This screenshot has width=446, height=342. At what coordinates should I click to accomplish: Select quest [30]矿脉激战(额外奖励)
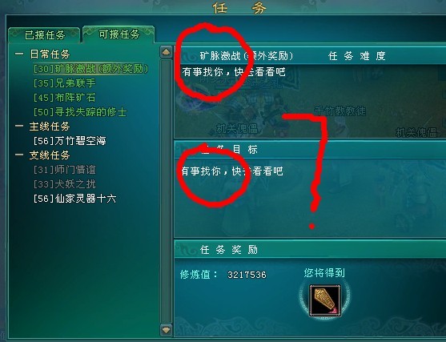(90, 69)
